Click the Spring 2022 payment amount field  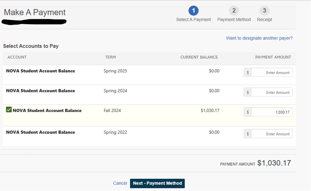click(x=272, y=134)
